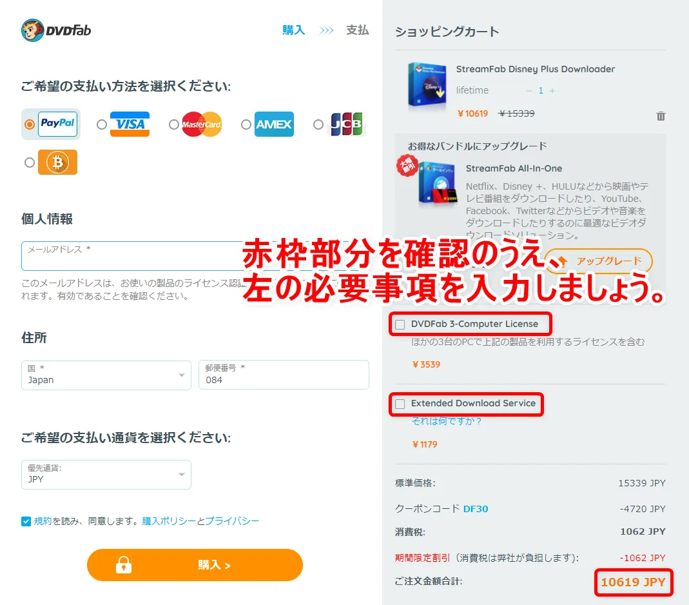Click the AMEX card logo
689x605 pixels.
point(274,124)
